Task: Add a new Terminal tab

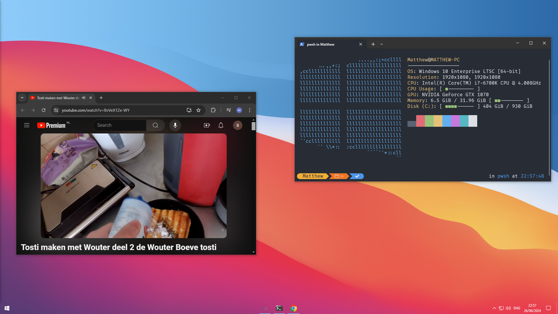Action: (373, 44)
